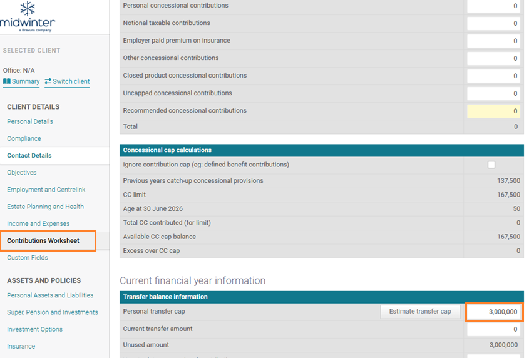Open Estate Planning and Health
The width and height of the screenshot is (529, 358).
pyautogui.click(x=45, y=207)
